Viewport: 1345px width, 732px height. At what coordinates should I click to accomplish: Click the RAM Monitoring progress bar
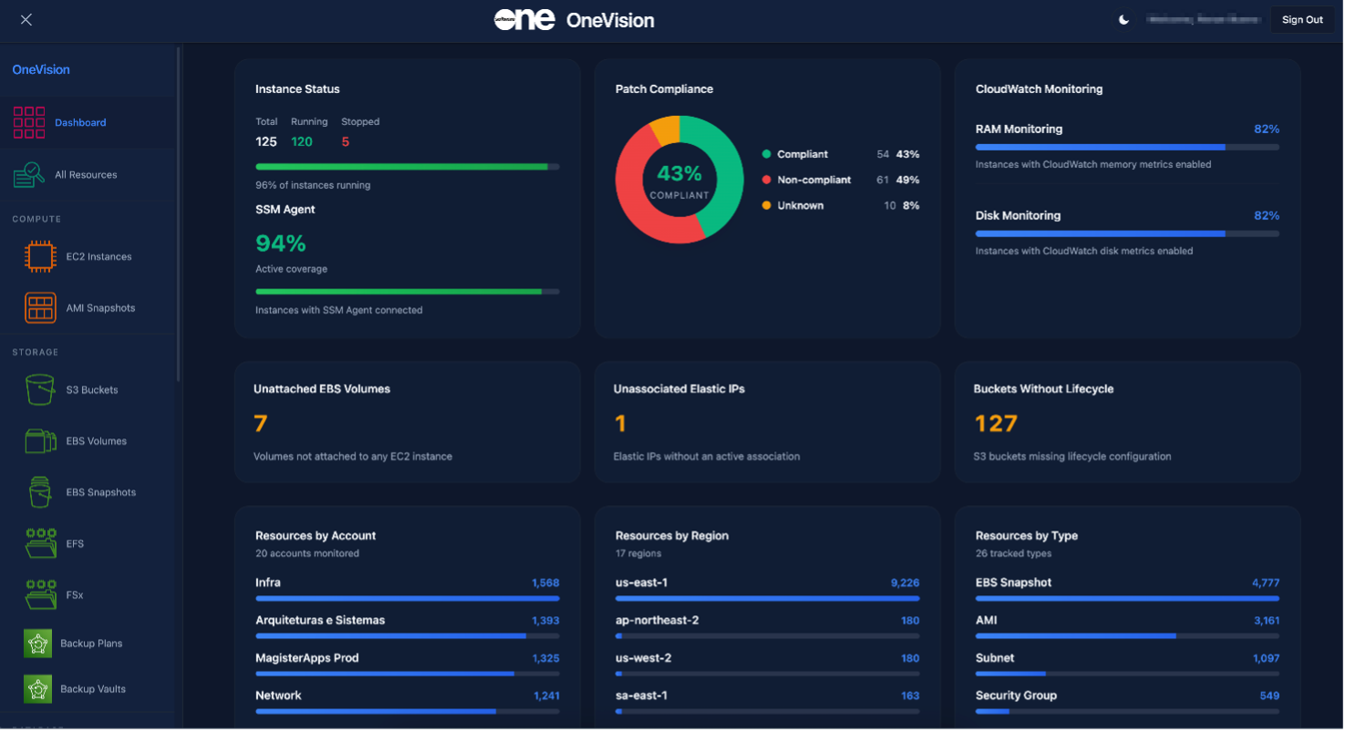point(1126,147)
